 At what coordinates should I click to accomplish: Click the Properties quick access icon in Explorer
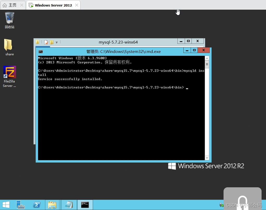point(46,42)
